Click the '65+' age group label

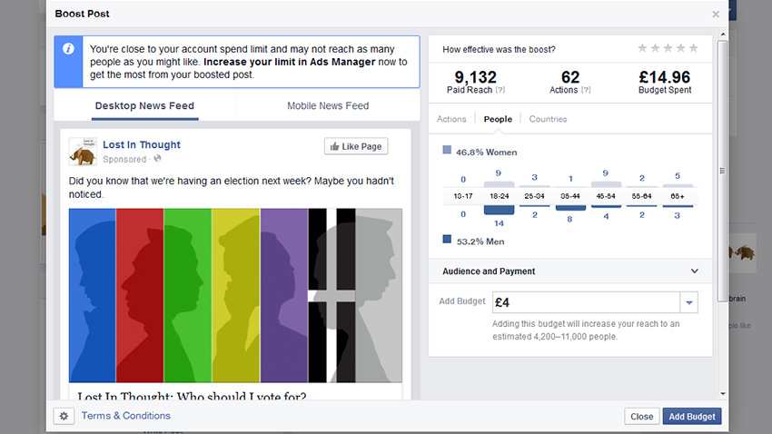tap(678, 196)
